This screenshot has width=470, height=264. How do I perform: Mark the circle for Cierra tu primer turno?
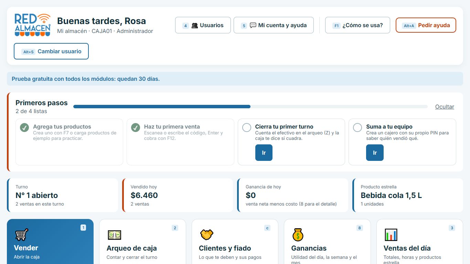point(247,128)
